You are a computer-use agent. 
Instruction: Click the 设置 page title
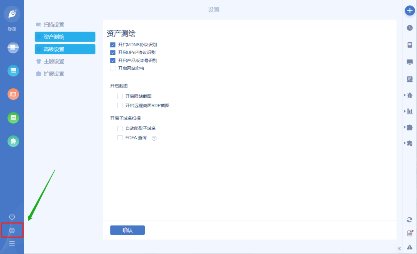pyautogui.click(x=214, y=10)
